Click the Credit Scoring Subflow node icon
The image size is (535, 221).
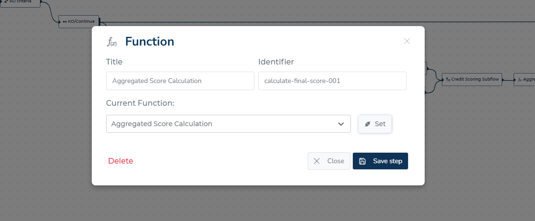point(448,80)
